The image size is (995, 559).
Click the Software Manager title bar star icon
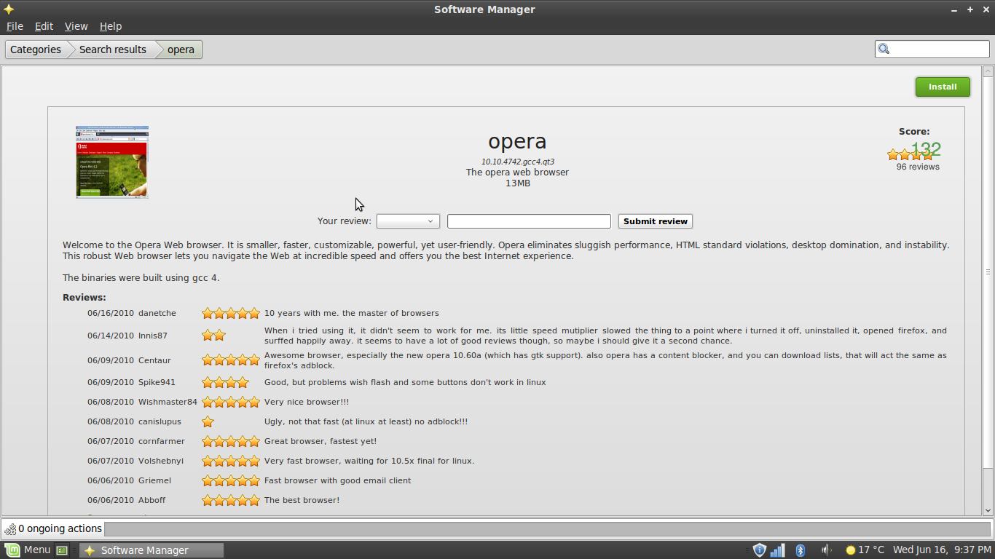tap(9, 9)
